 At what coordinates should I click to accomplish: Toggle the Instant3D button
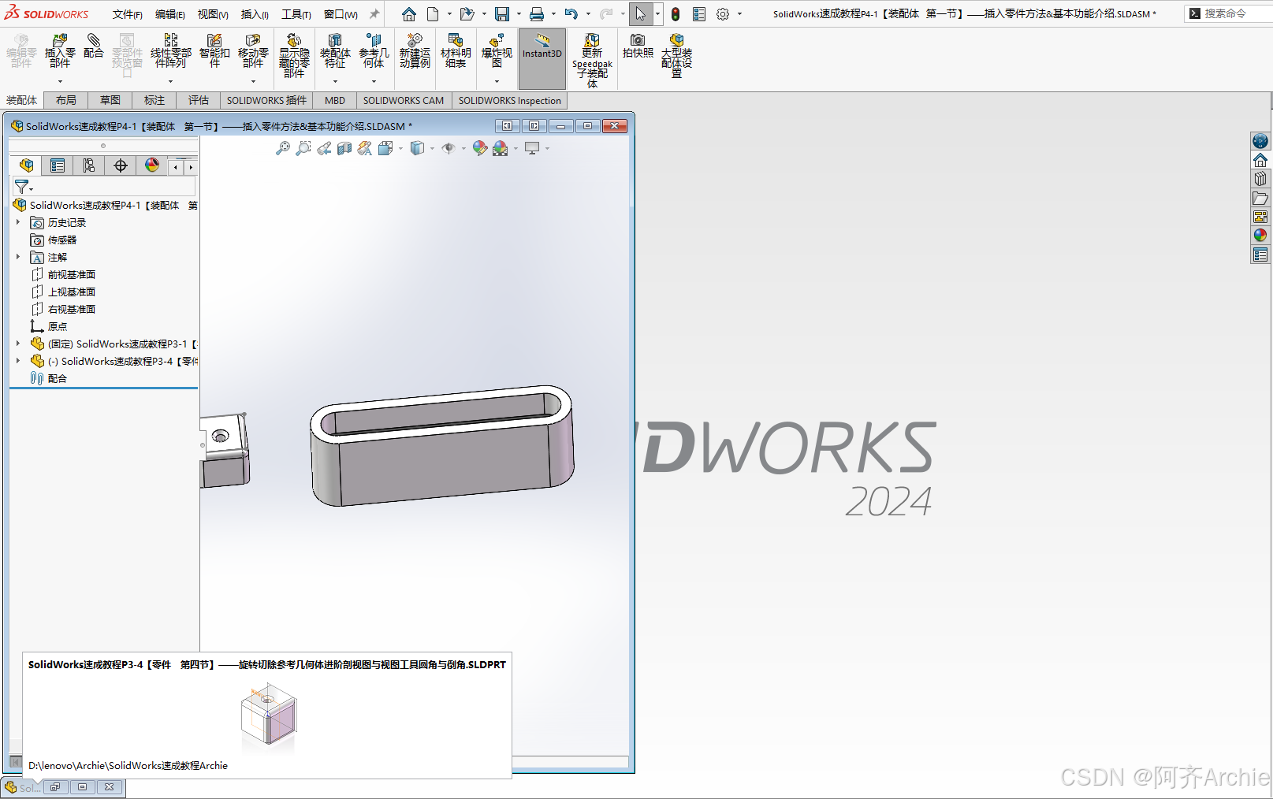542,58
